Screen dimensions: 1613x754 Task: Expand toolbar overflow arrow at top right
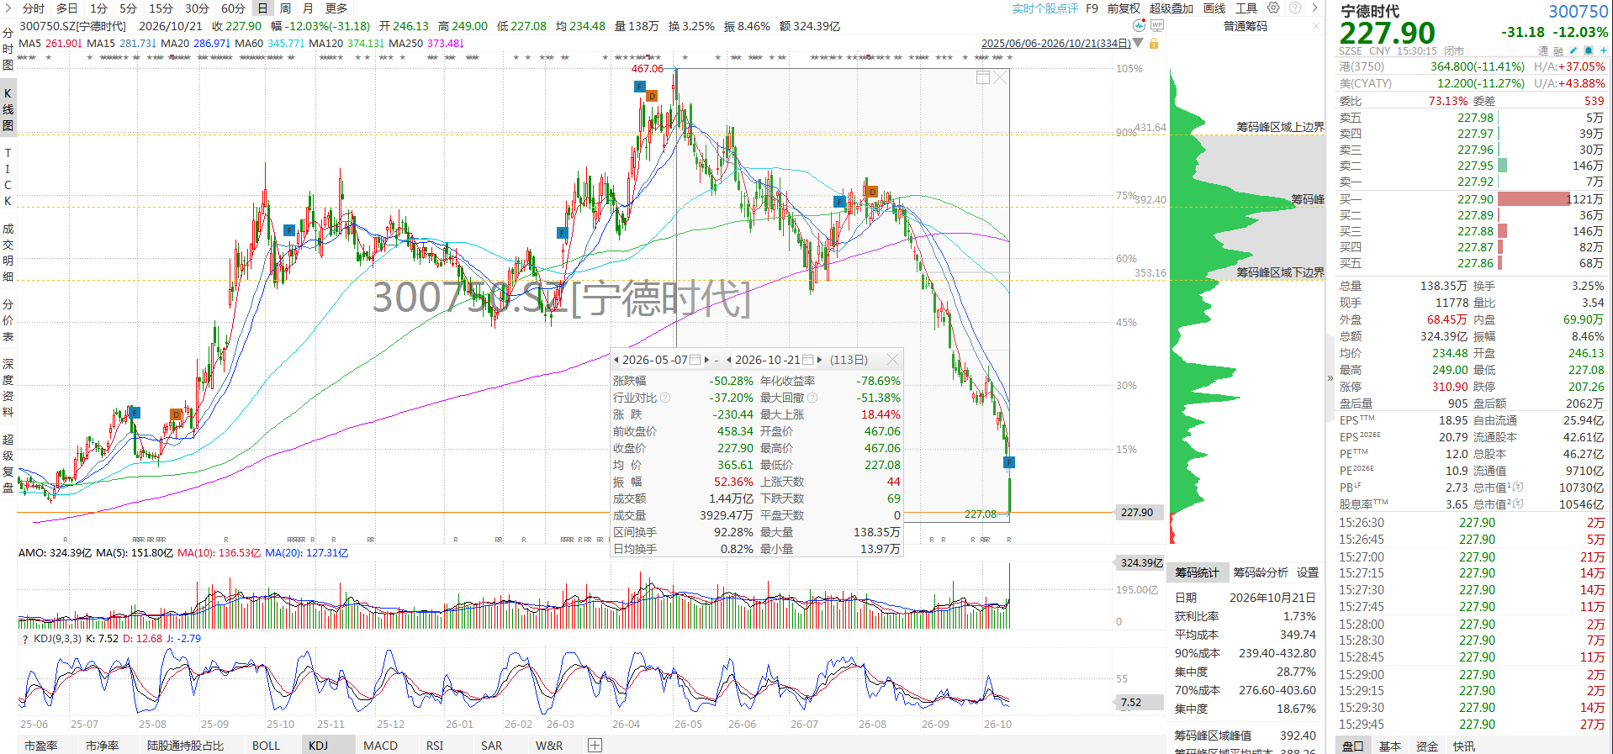click(1314, 8)
